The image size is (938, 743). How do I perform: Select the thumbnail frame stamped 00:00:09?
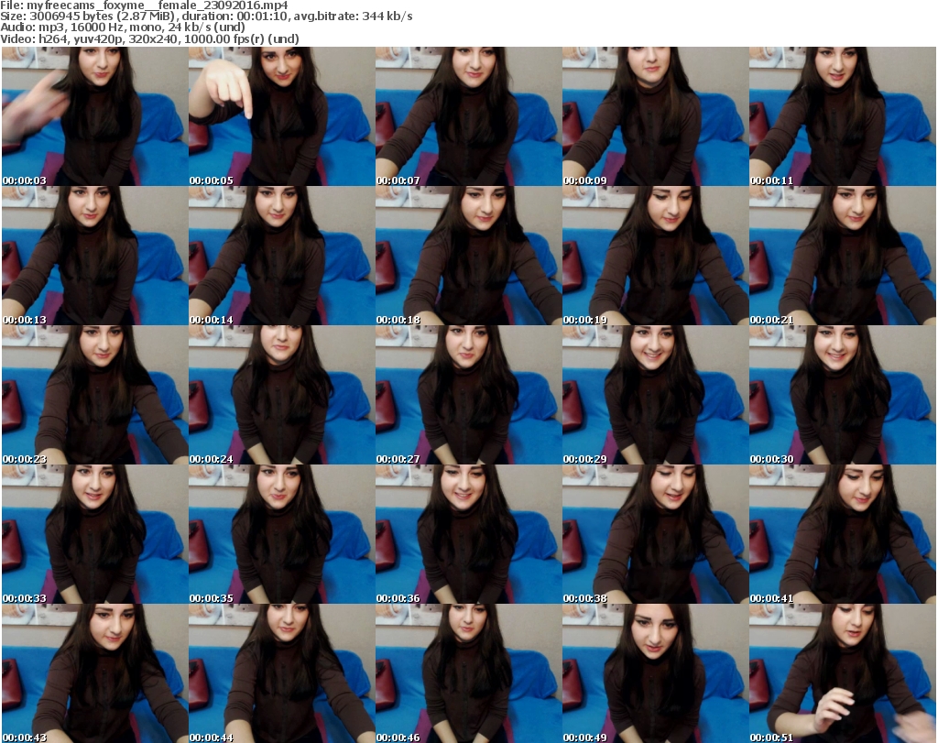coord(656,116)
